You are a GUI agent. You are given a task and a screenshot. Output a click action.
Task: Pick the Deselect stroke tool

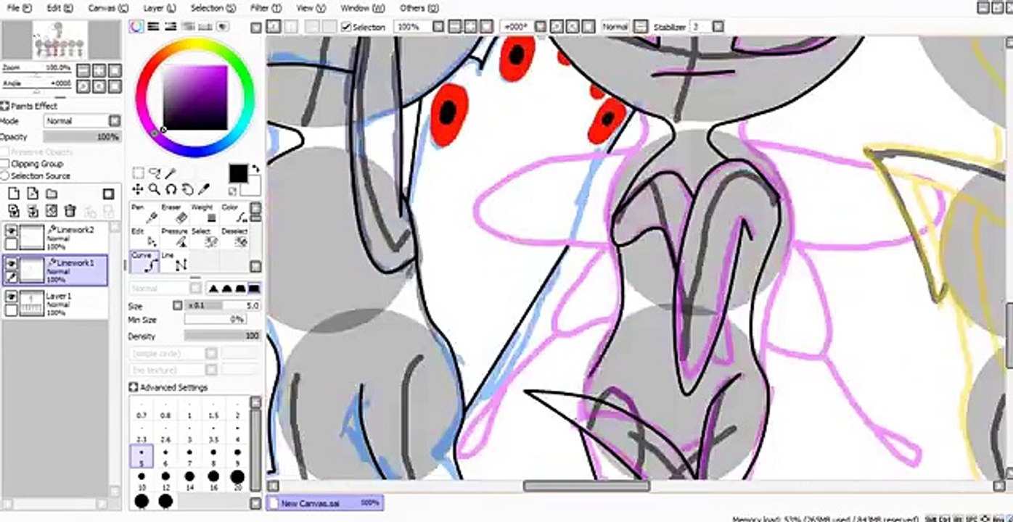coord(233,237)
